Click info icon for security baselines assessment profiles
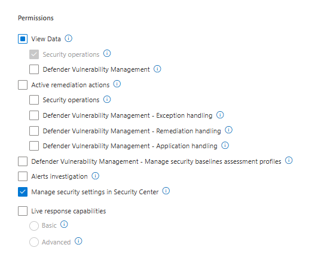 point(289,160)
